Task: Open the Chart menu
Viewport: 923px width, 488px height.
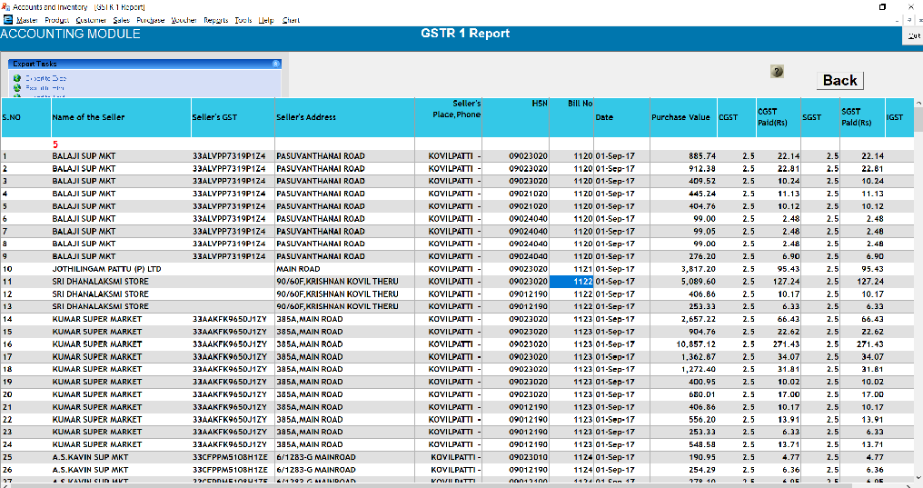Action: [x=291, y=19]
